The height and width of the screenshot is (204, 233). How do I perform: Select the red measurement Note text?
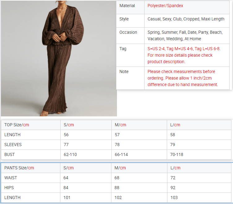click(183, 78)
